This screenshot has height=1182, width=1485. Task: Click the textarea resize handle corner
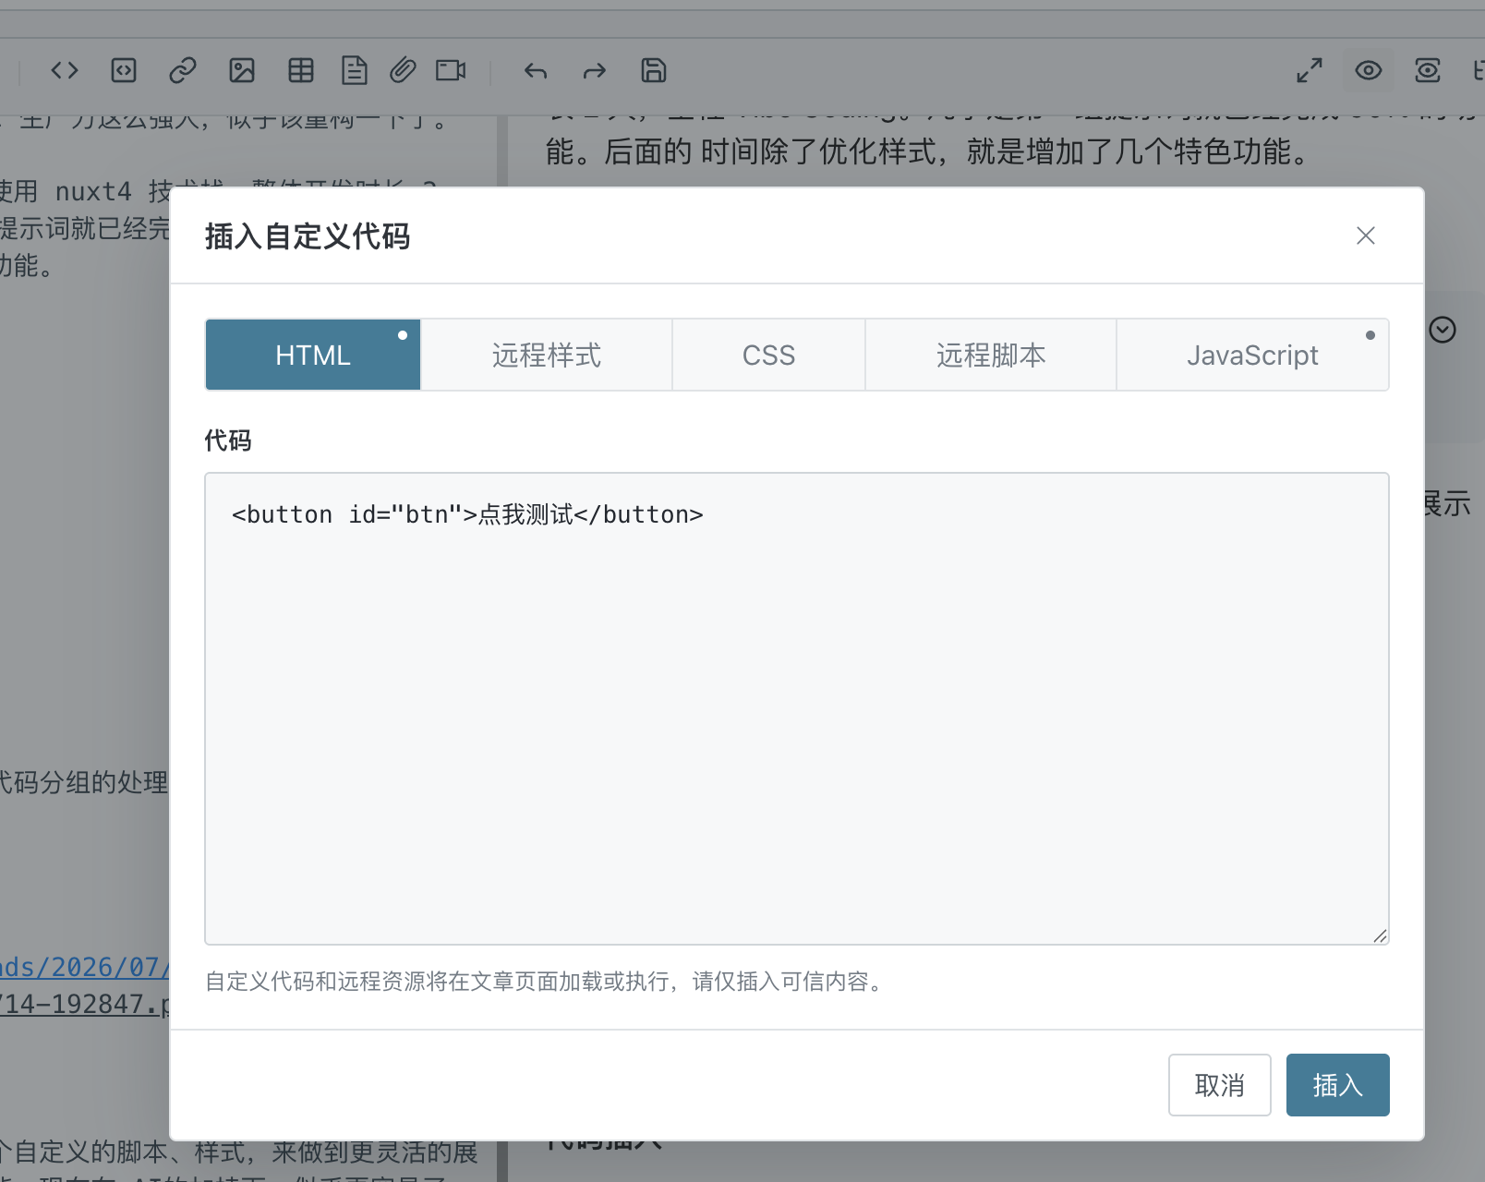point(1380,935)
